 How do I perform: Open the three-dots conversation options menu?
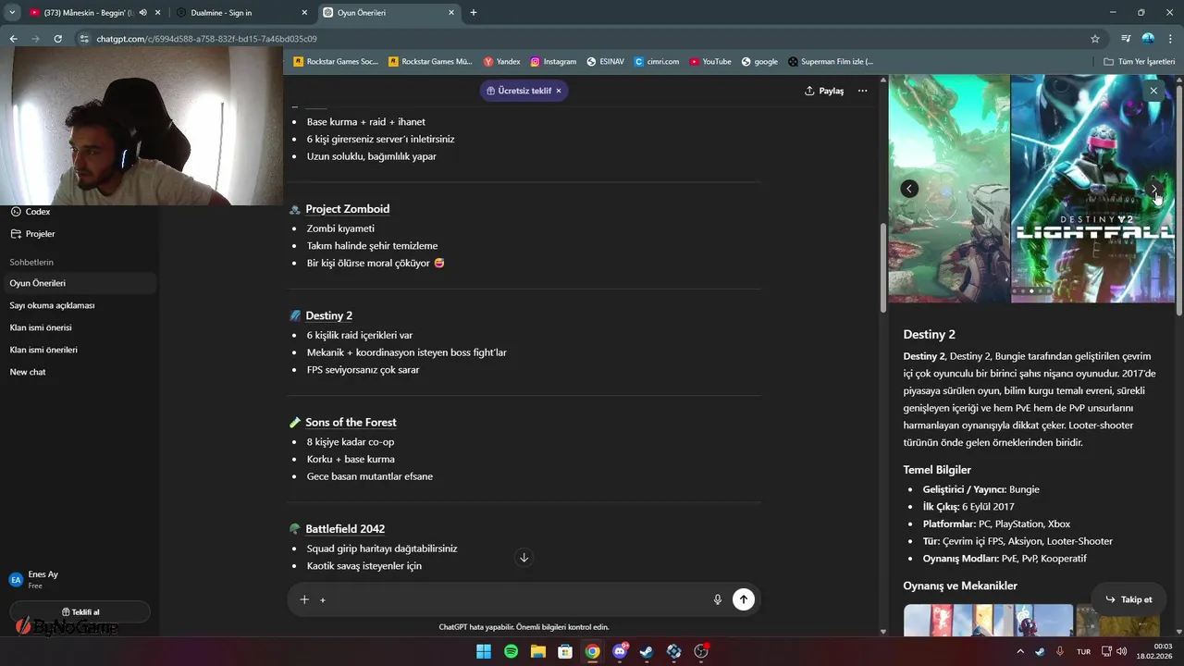tap(862, 91)
